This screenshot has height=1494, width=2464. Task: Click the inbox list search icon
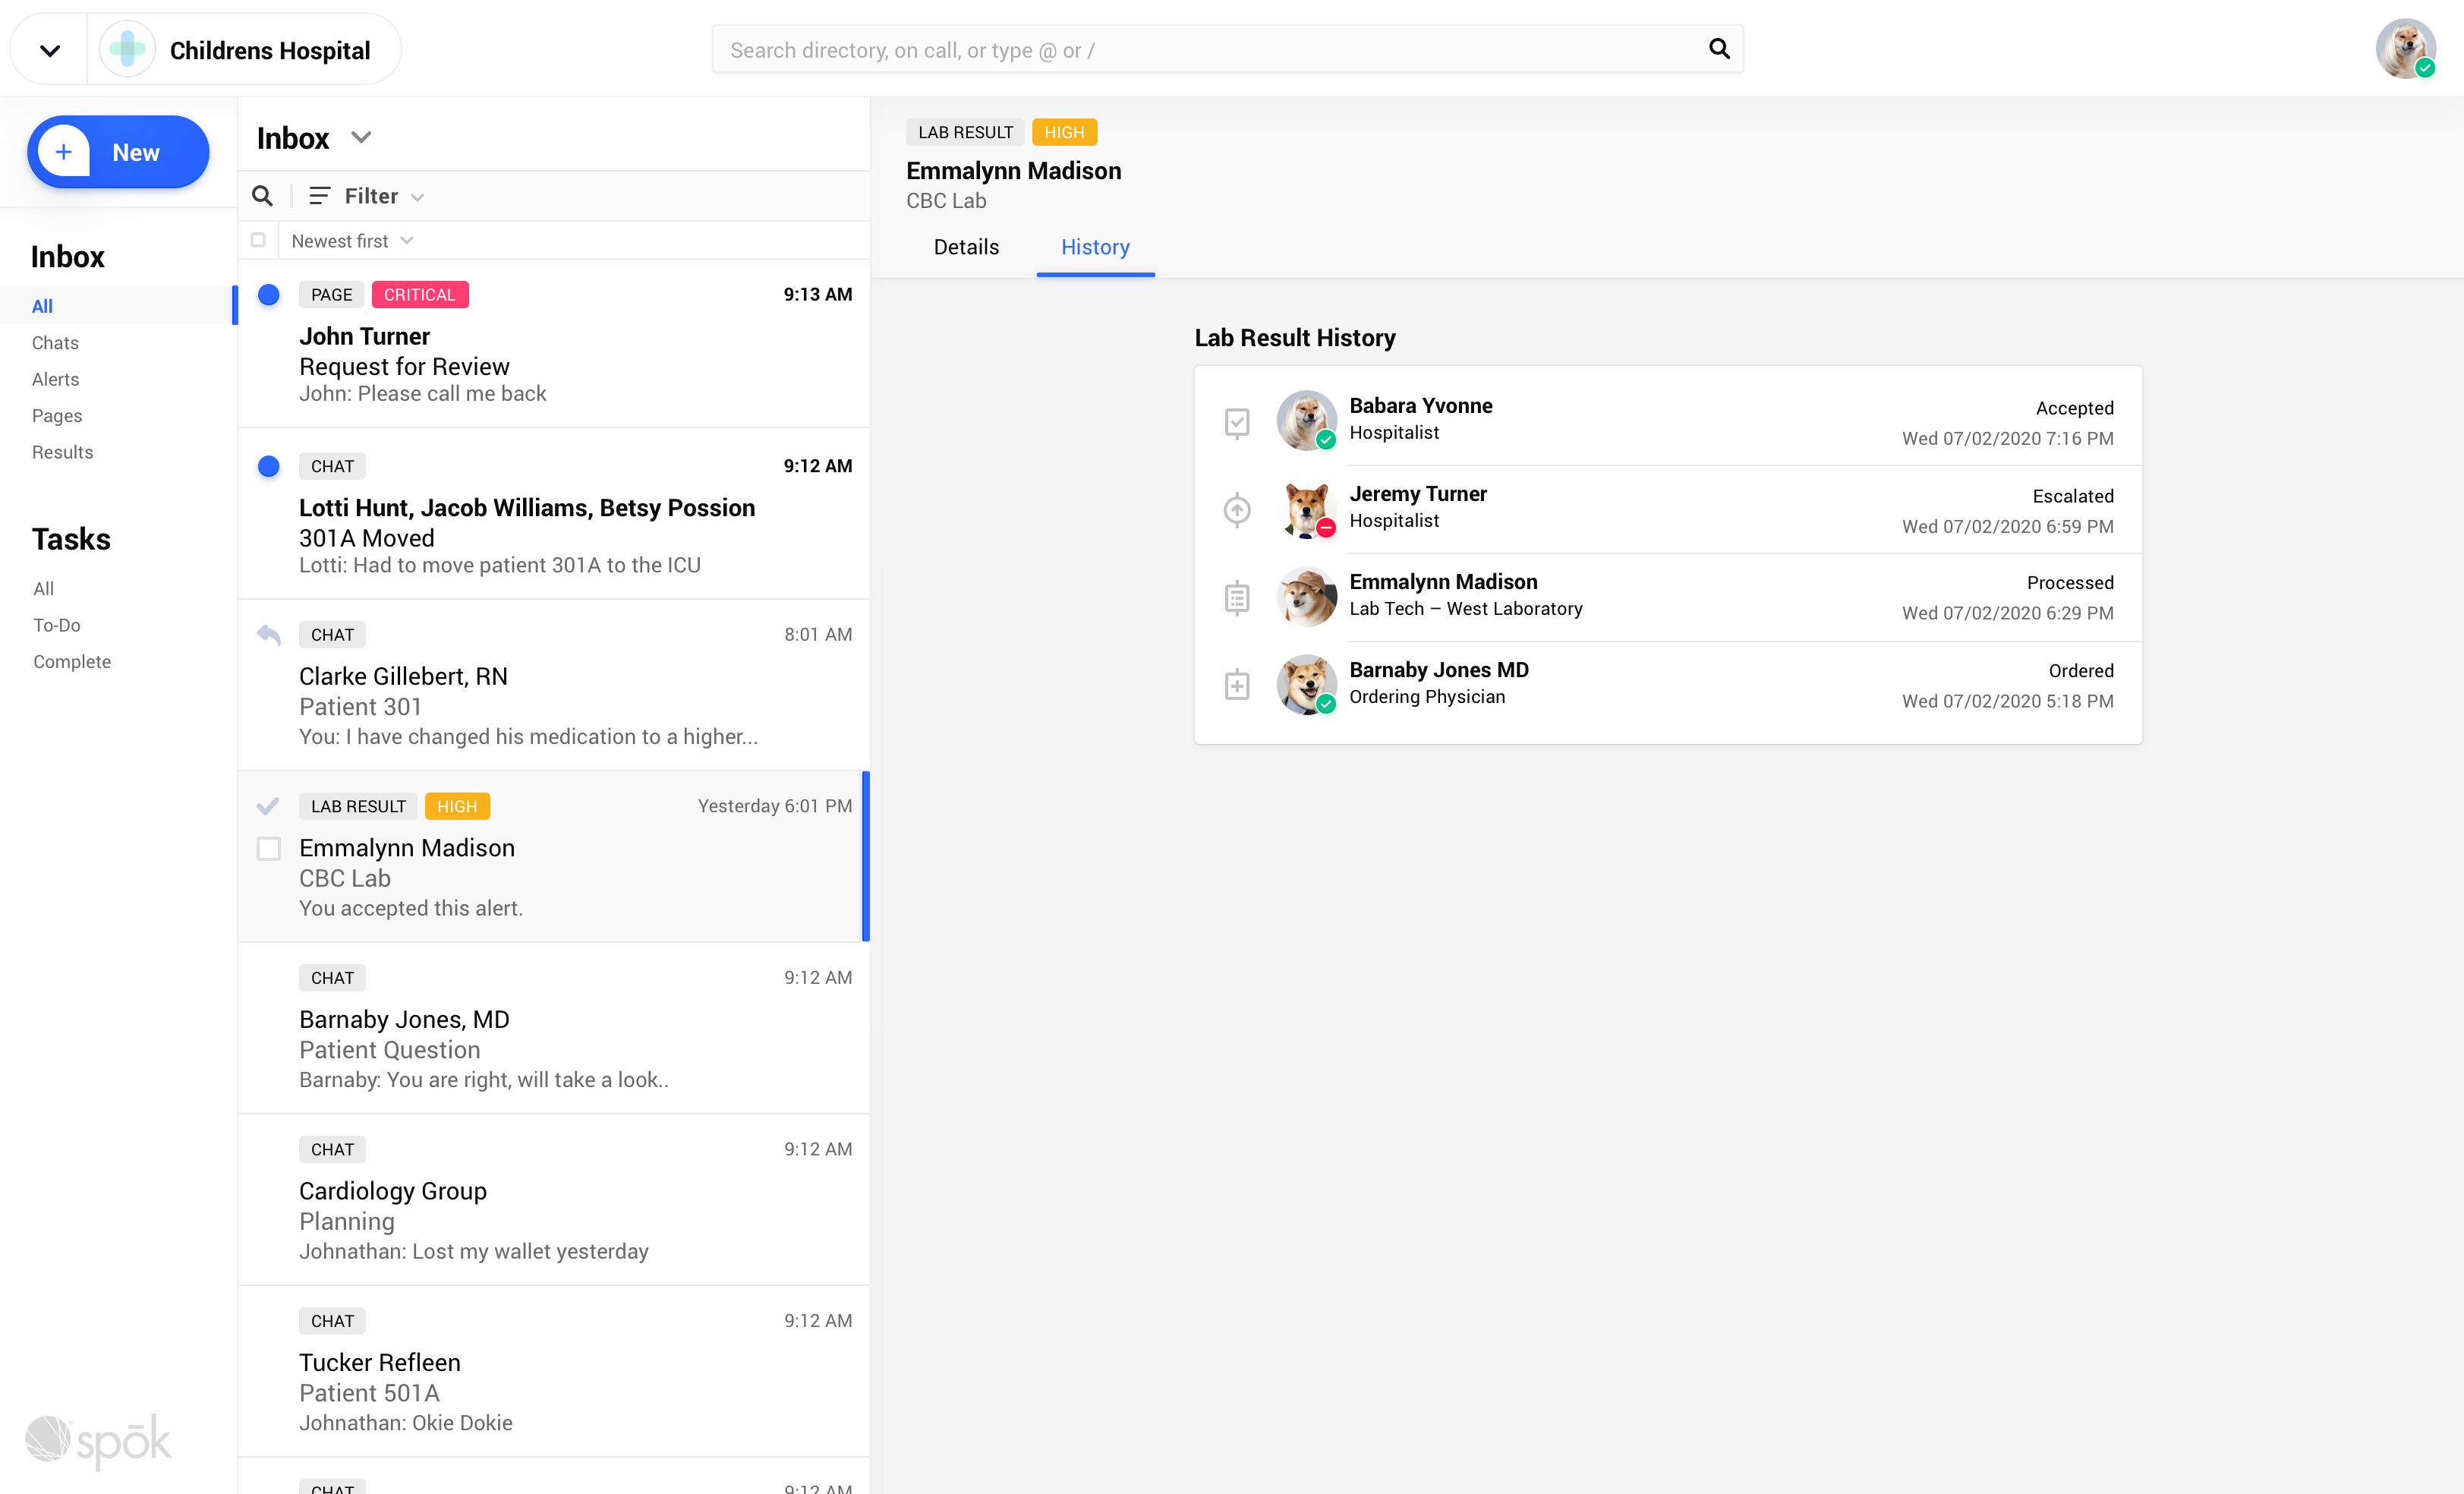click(x=262, y=196)
